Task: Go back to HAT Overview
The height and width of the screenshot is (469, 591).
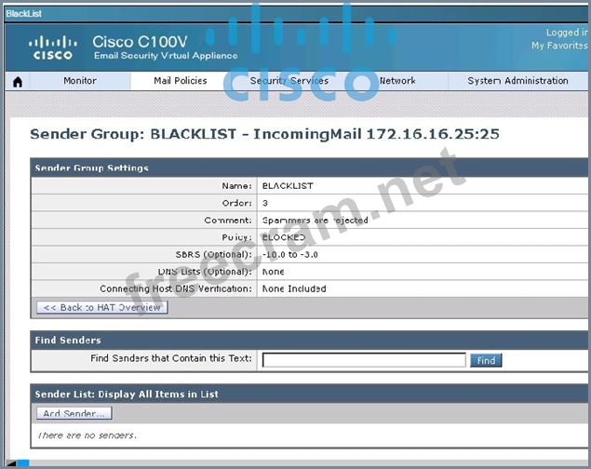Action: click(x=101, y=307)
